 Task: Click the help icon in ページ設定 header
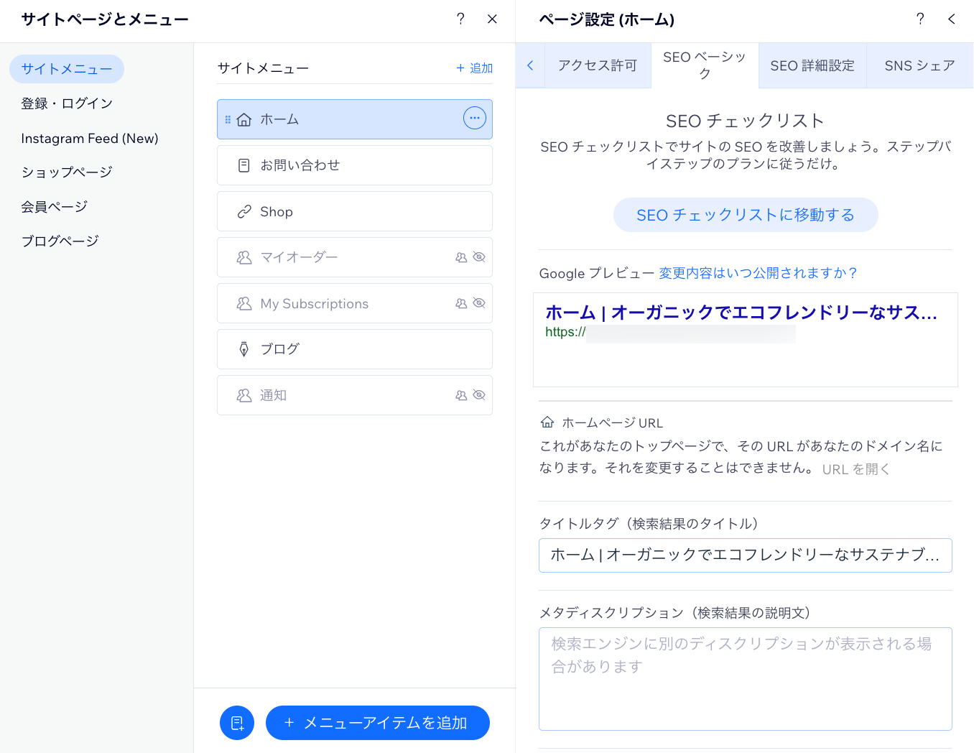coord(920,19)
